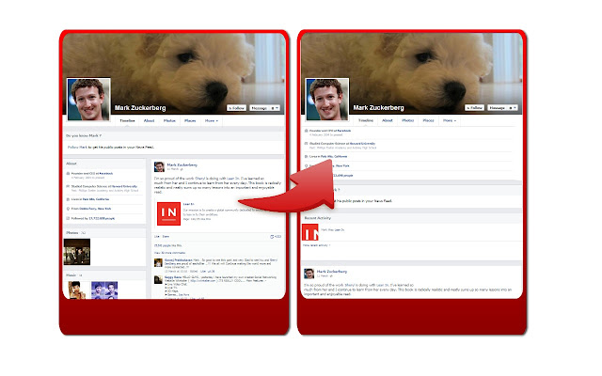Click Lean In logo under Recent Activity
Viewport: 602px width, 376px height.
click(310, 232)
